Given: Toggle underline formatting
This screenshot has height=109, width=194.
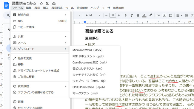Looking at the screenshot, I should (138, 15).
